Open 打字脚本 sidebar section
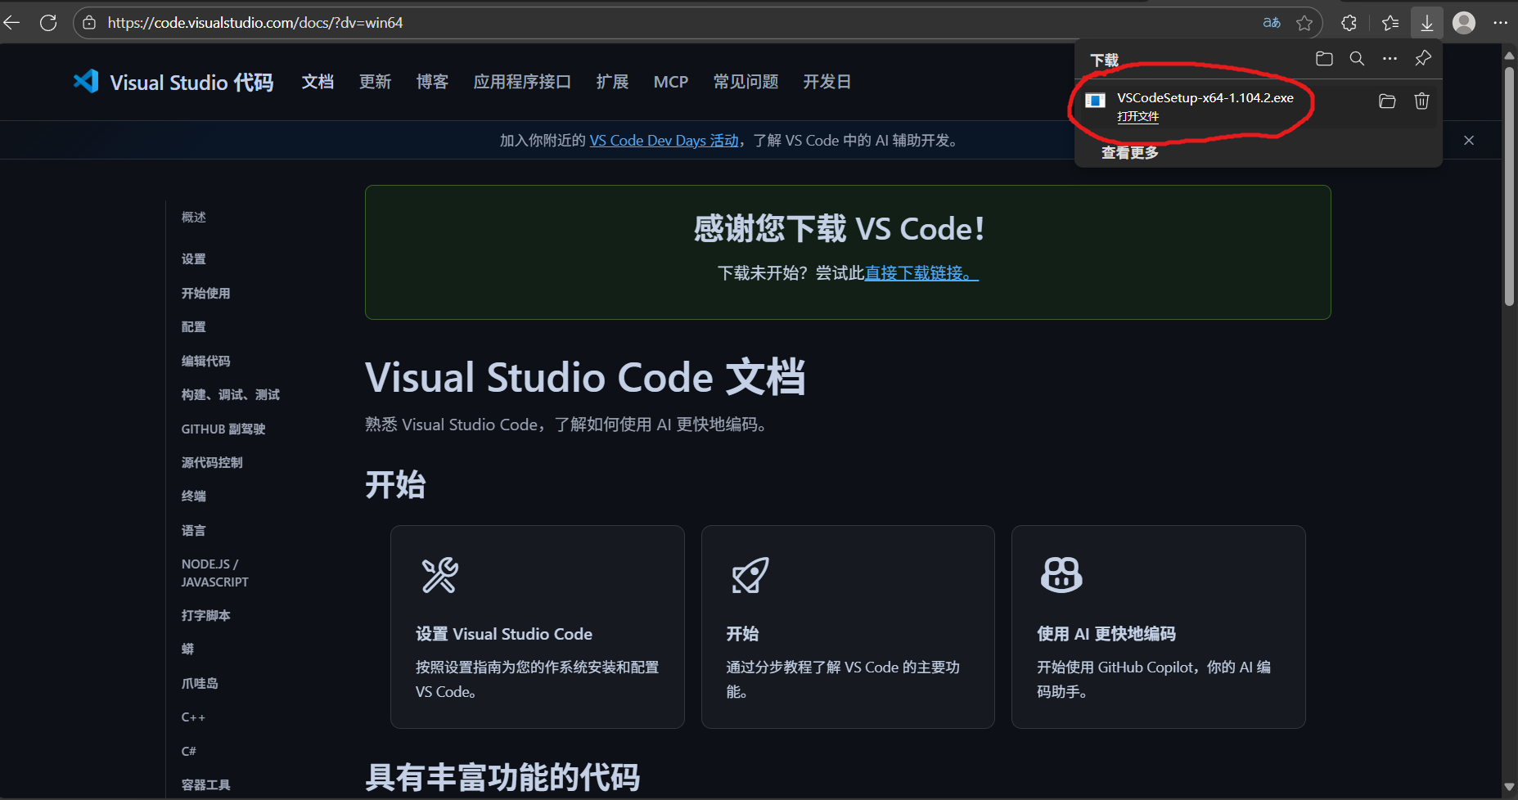Screen dimensions: 1518x800 (206, 615)
